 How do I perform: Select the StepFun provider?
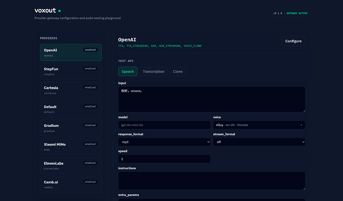click(71, 71)
